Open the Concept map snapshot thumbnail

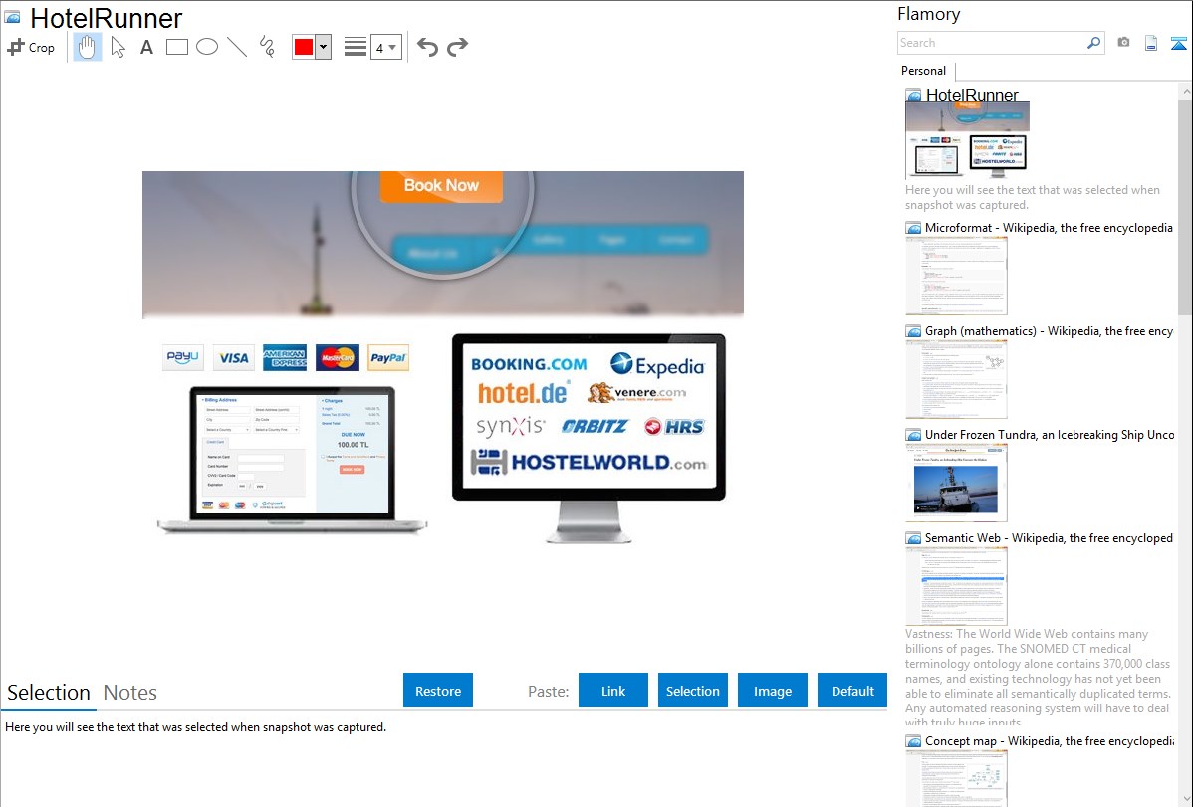956,778
